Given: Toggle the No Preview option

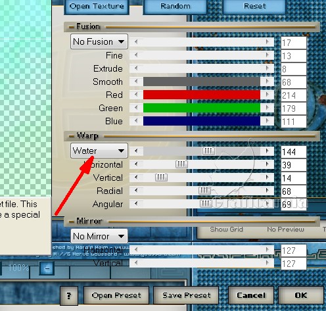Looking at the screenshot, I should [x=285, y=229].
